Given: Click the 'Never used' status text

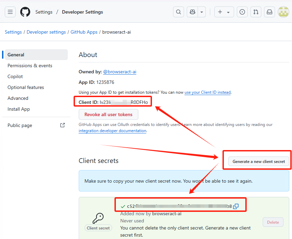Looking at the screenshot, I should click(x=132, y=221).
